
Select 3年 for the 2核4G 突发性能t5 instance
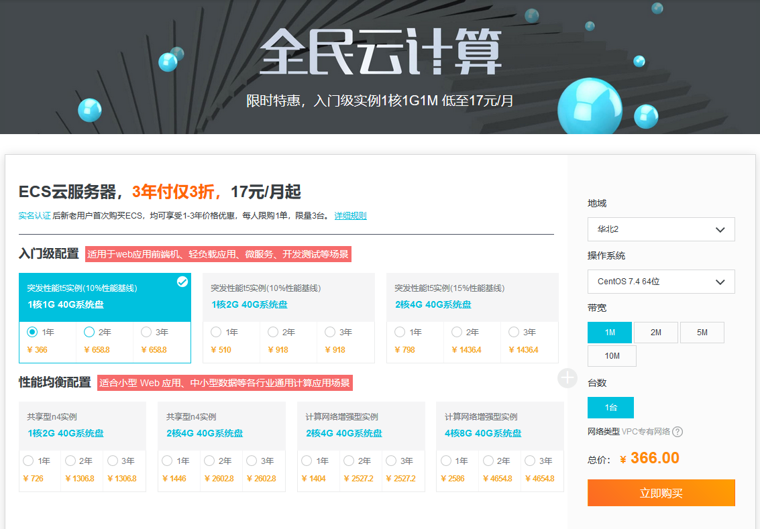point(512,331)
